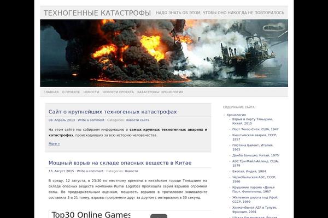This screenshot has height=218, width=328.
Task: Click the date 08. Апрель 2013
Action: tap(62, 120)
